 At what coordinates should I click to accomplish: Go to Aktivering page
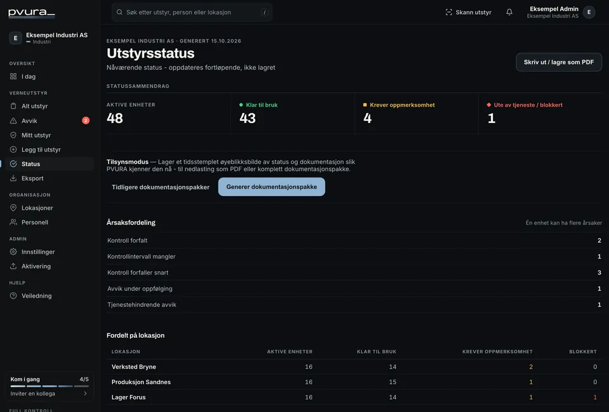pos(49,266)
